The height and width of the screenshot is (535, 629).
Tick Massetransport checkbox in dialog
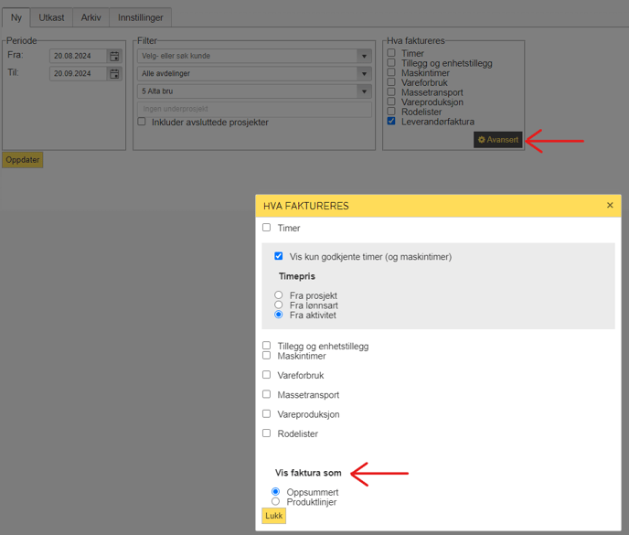[266, 394]
